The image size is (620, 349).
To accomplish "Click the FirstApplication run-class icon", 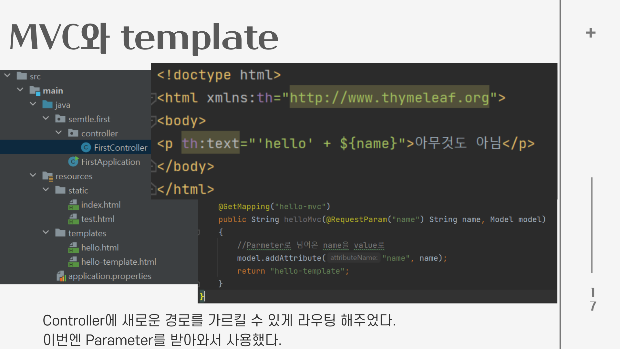I will (73, 162).
